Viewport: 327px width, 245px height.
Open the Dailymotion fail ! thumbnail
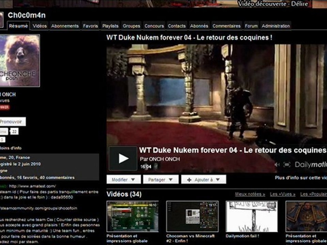click(252, 216)
